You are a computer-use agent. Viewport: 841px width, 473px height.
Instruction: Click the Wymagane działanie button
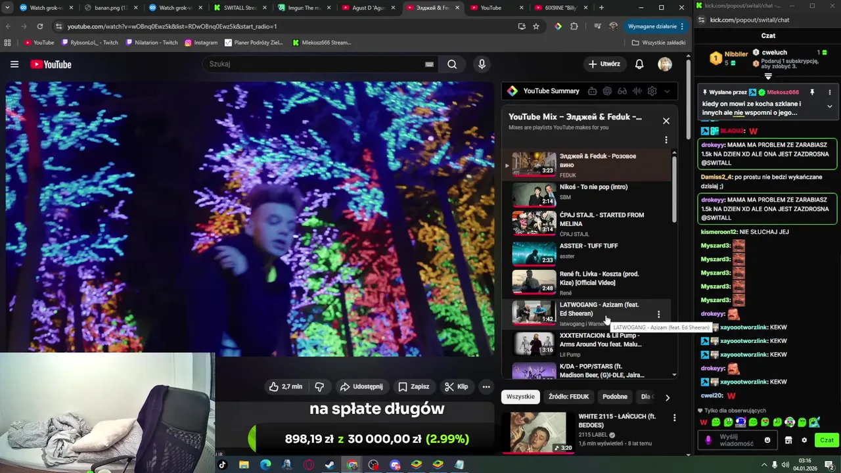(656, 26)
